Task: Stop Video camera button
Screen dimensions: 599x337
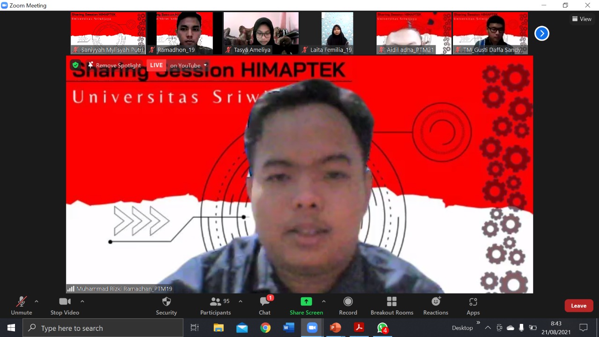Action: pos(65,306)
